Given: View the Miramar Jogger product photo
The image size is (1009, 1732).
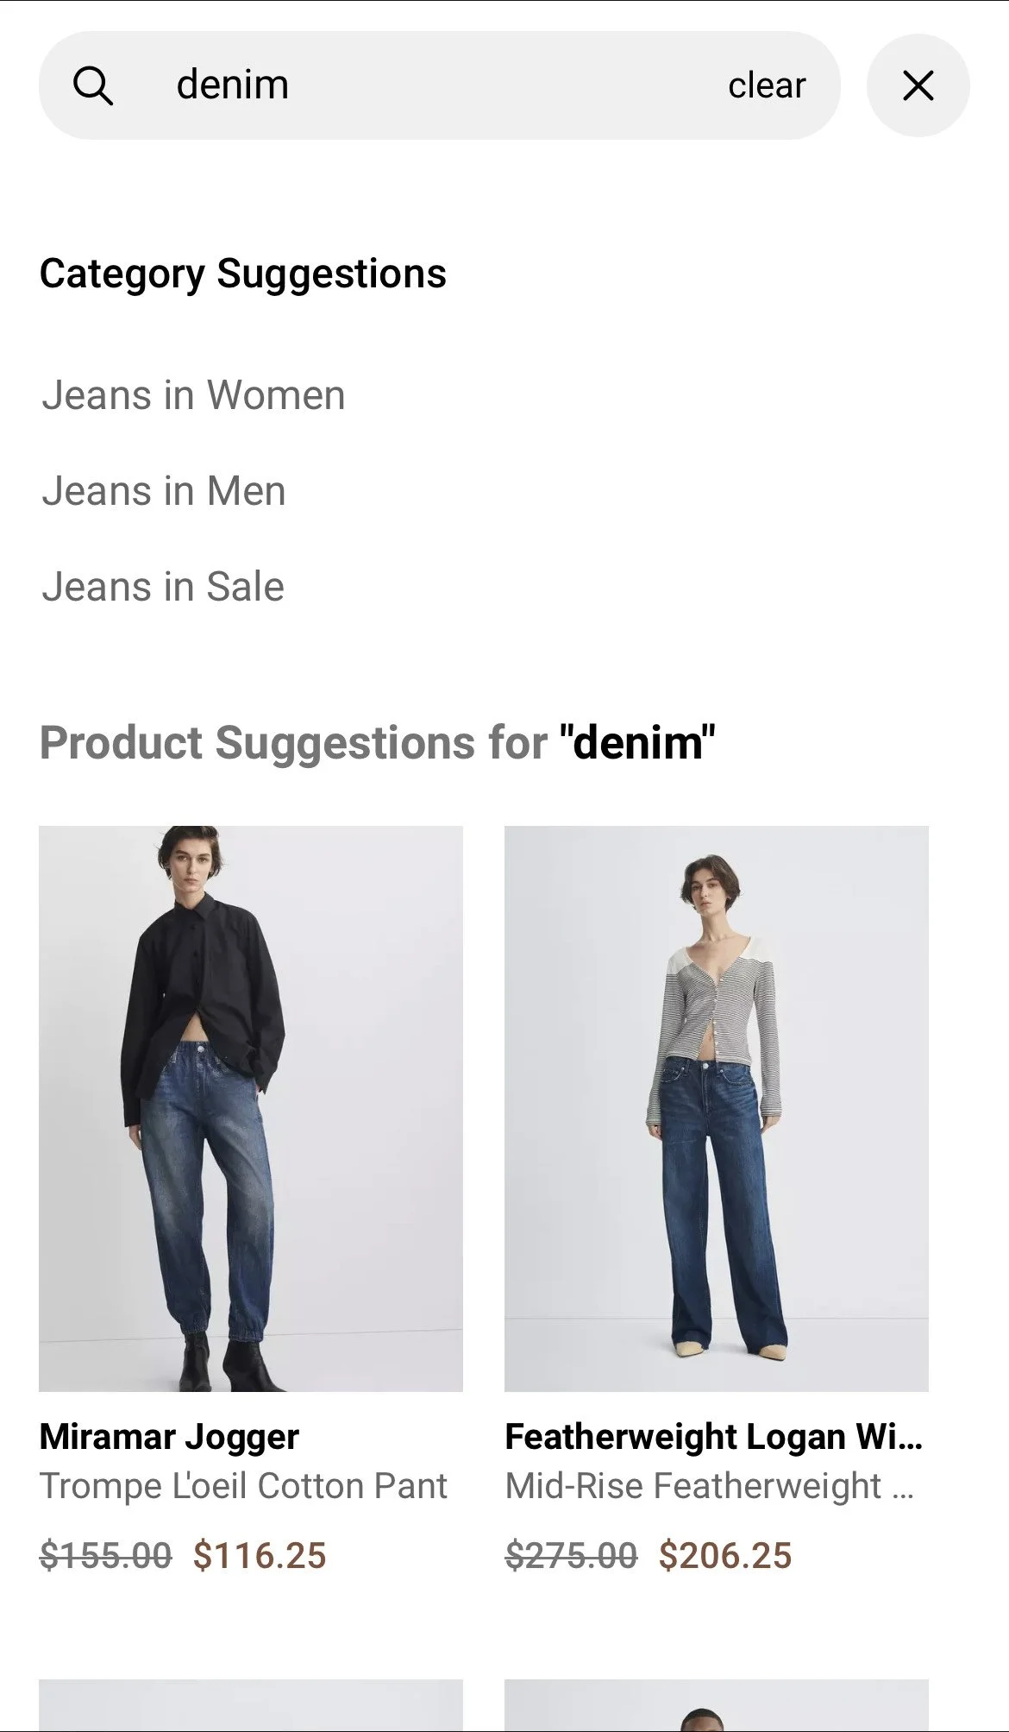Looking at the screenshot, I should click(251, 1108).
